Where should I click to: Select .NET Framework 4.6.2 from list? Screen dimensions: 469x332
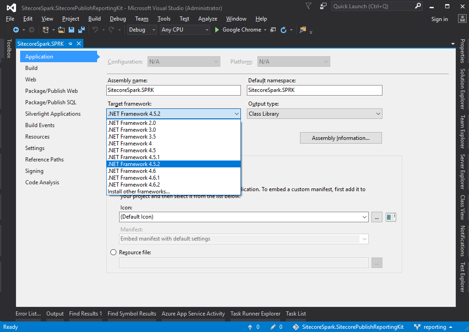click(174, 185)
